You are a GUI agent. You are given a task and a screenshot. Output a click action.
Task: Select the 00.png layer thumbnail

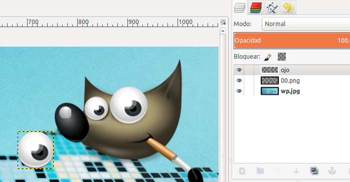point(270,80)
